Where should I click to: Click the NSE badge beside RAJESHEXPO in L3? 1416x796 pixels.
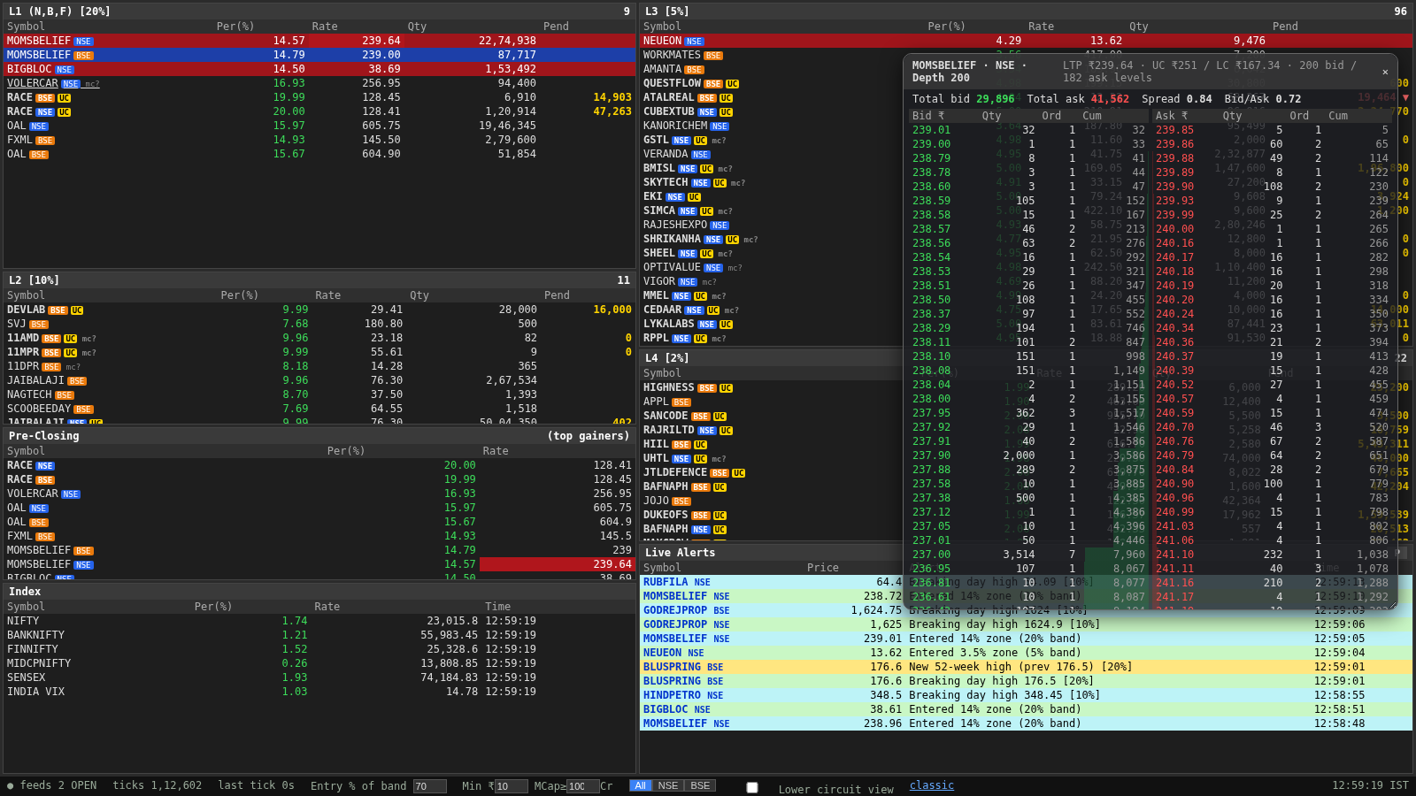coord(720,226)
